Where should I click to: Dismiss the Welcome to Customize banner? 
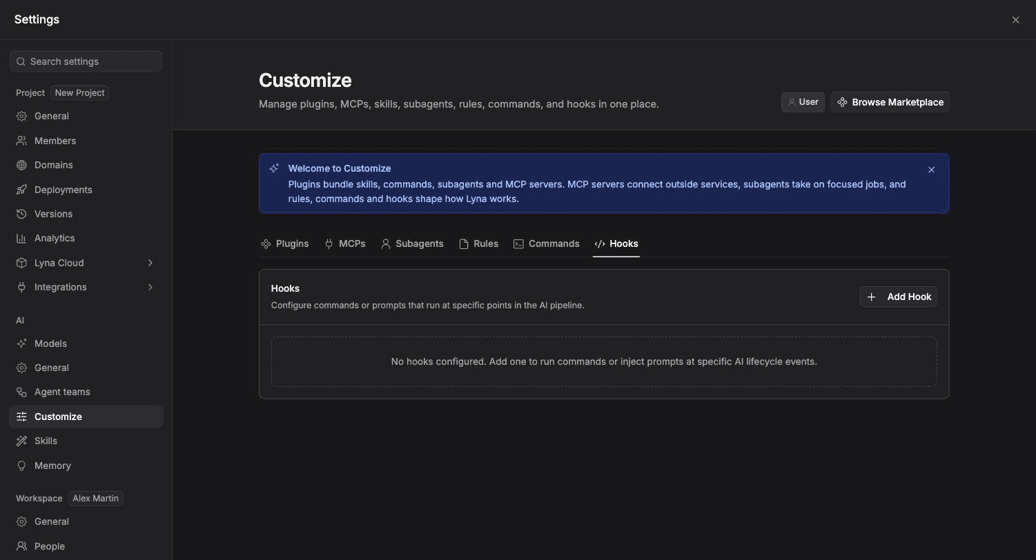point(931,170)
